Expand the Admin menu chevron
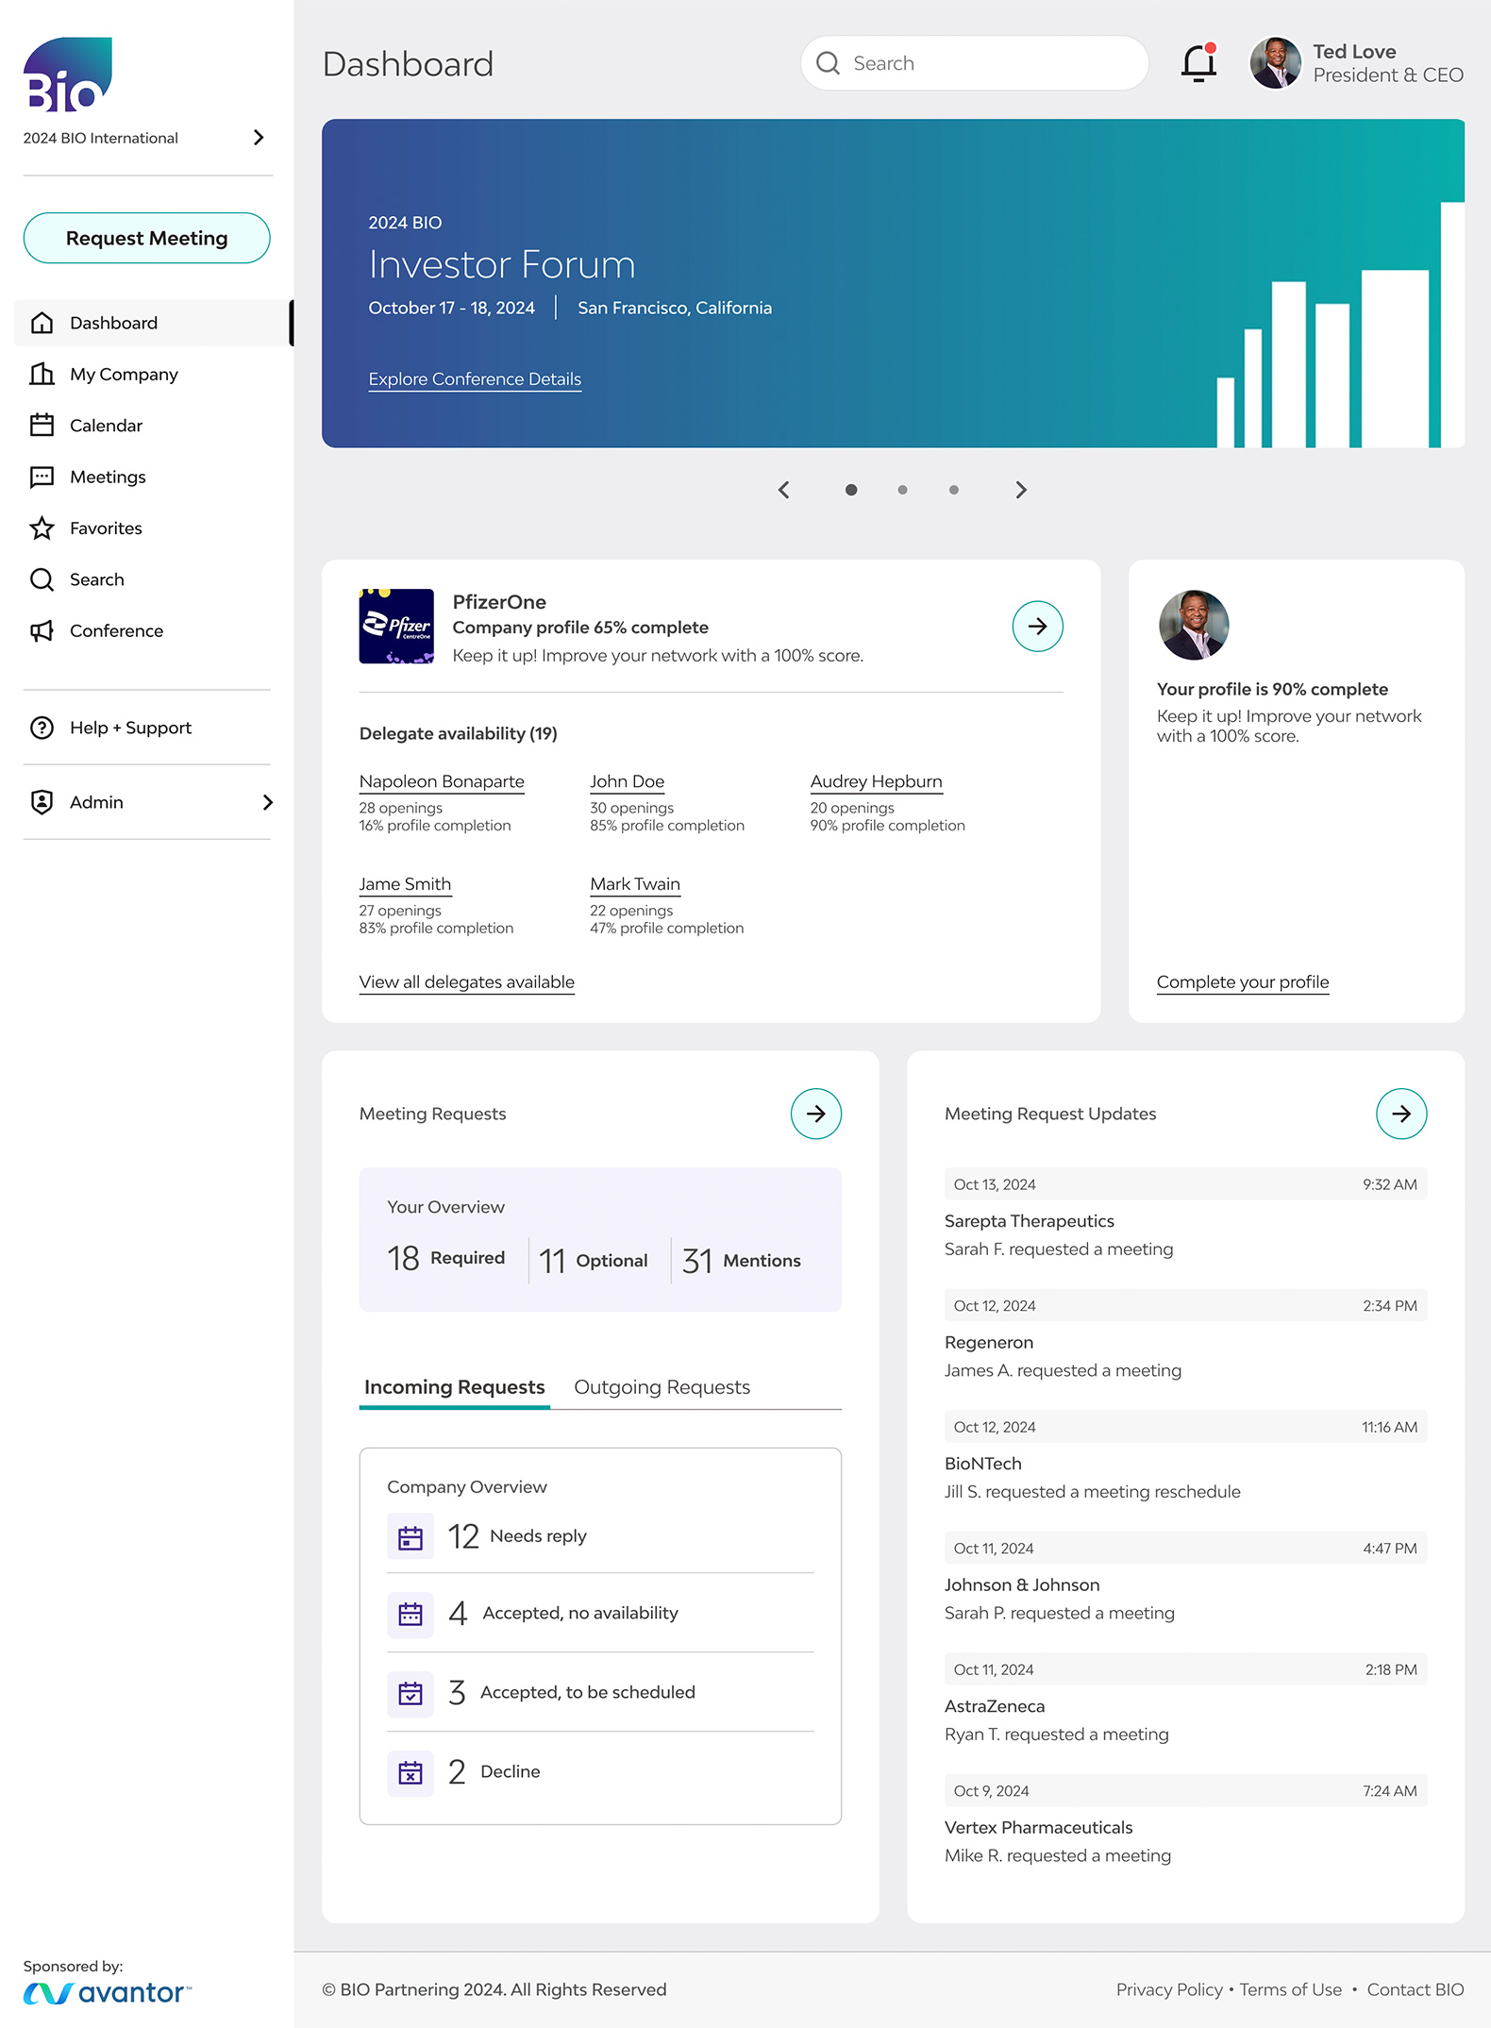Screen dimensions: 1491x2028 coord(267,802)
